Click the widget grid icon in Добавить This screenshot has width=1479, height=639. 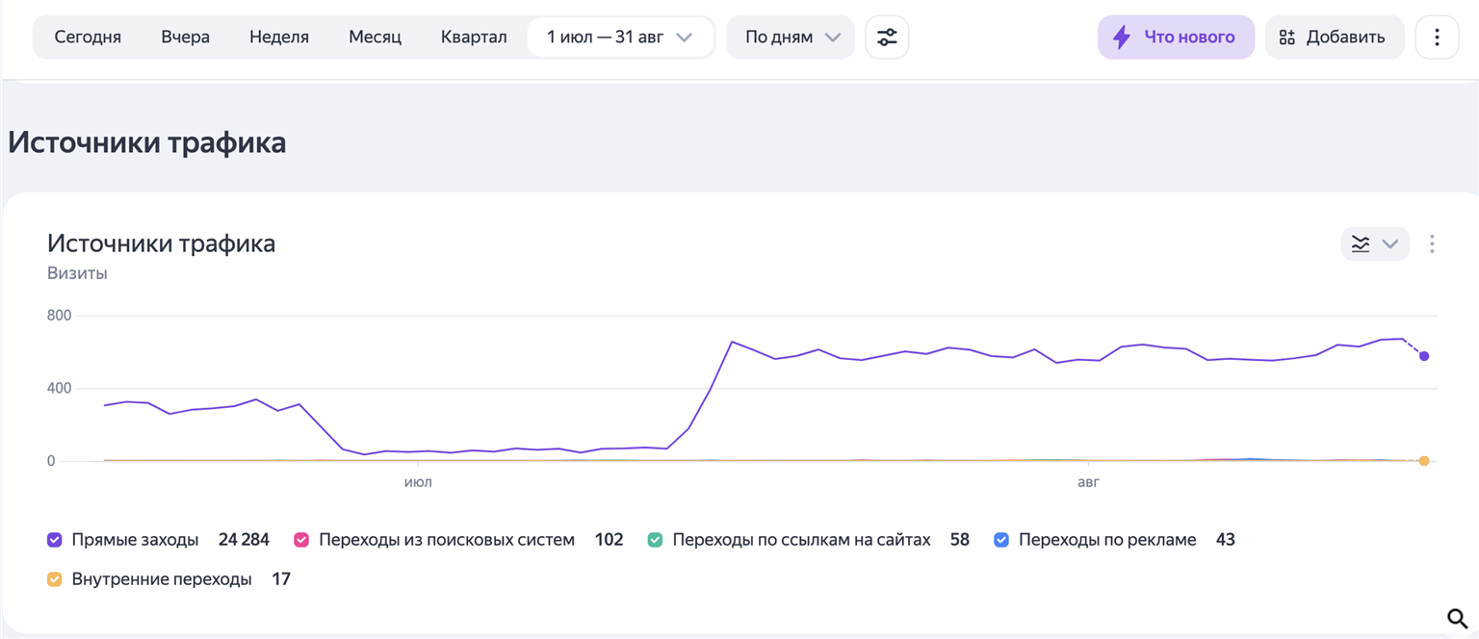coord(1287,38)
